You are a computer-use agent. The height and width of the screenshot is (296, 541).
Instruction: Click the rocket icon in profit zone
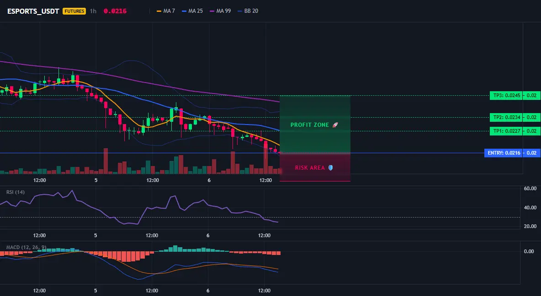click(335, 125)
